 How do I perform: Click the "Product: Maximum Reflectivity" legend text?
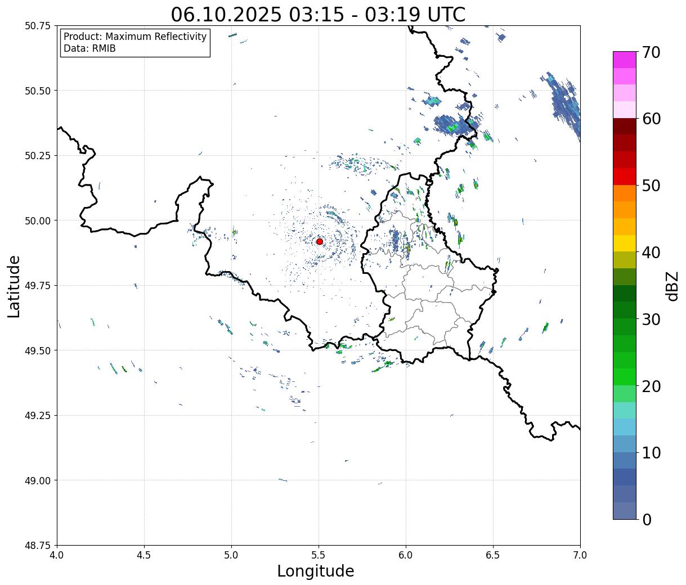pyautogui.click(x=135, y=37)
